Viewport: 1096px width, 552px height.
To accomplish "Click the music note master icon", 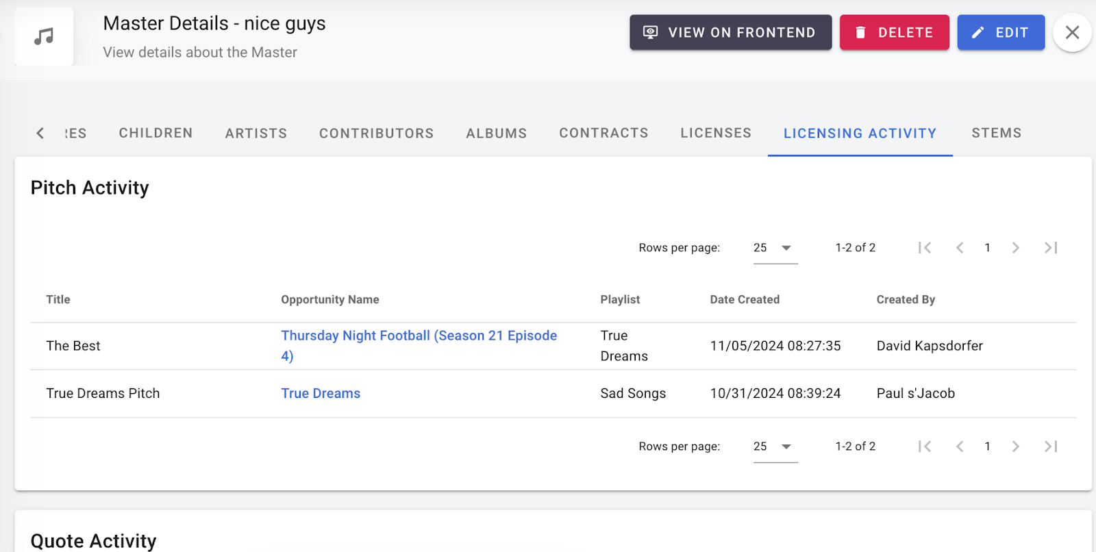I will click(44, 36).
